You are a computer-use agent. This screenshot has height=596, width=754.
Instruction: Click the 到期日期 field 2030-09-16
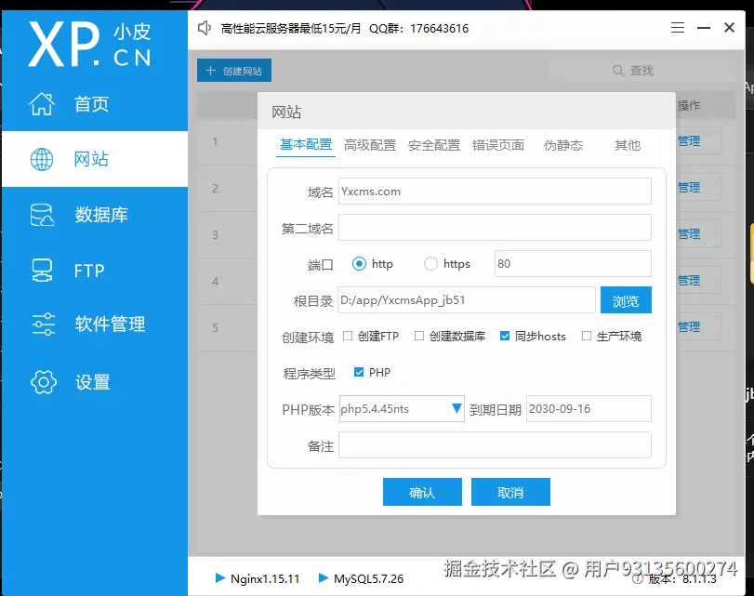click(589, 408)
